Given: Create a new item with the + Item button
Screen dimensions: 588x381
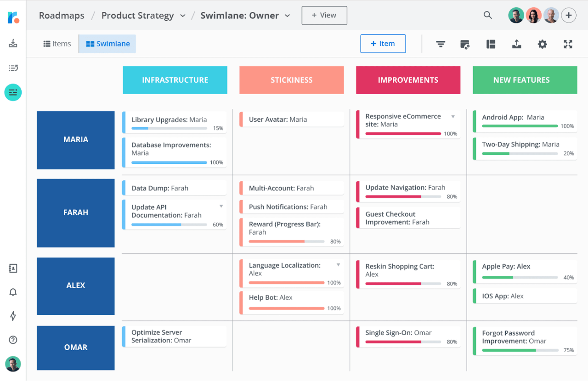Looking at the screenshot, I should [x=383, y=44].
